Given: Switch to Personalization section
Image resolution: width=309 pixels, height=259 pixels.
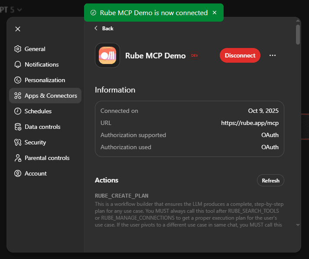Looking at the screenshot, I should point(46,80).
